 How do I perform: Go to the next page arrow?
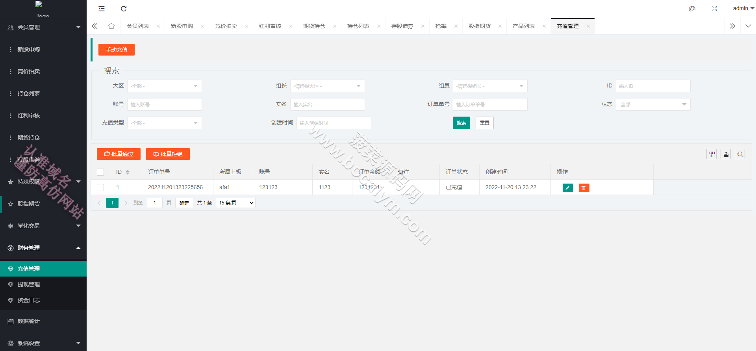point(126,203)
